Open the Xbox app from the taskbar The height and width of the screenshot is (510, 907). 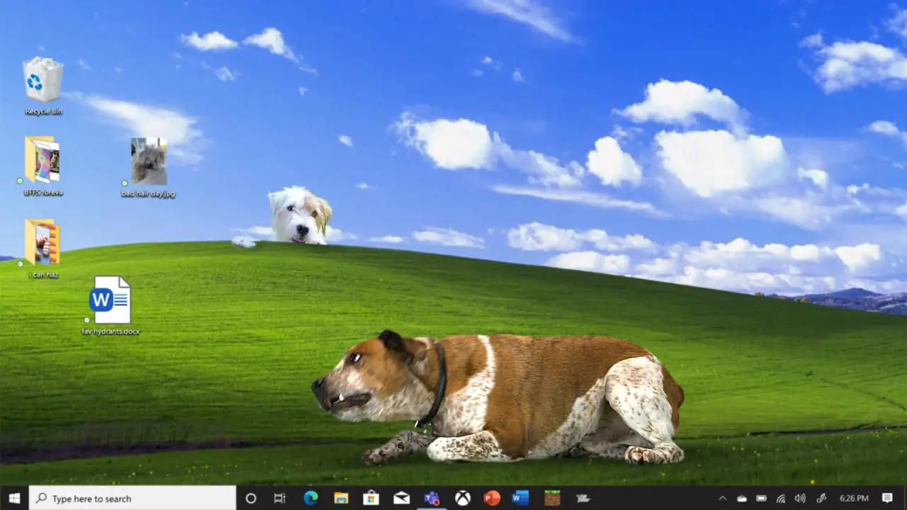(462, 498)
